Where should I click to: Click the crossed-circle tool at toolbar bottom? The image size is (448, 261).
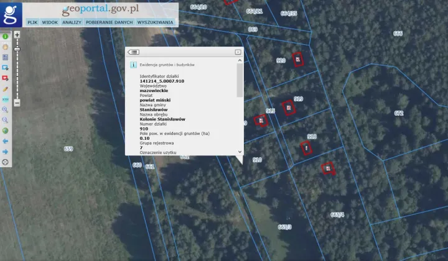click(x=5, y=162)
